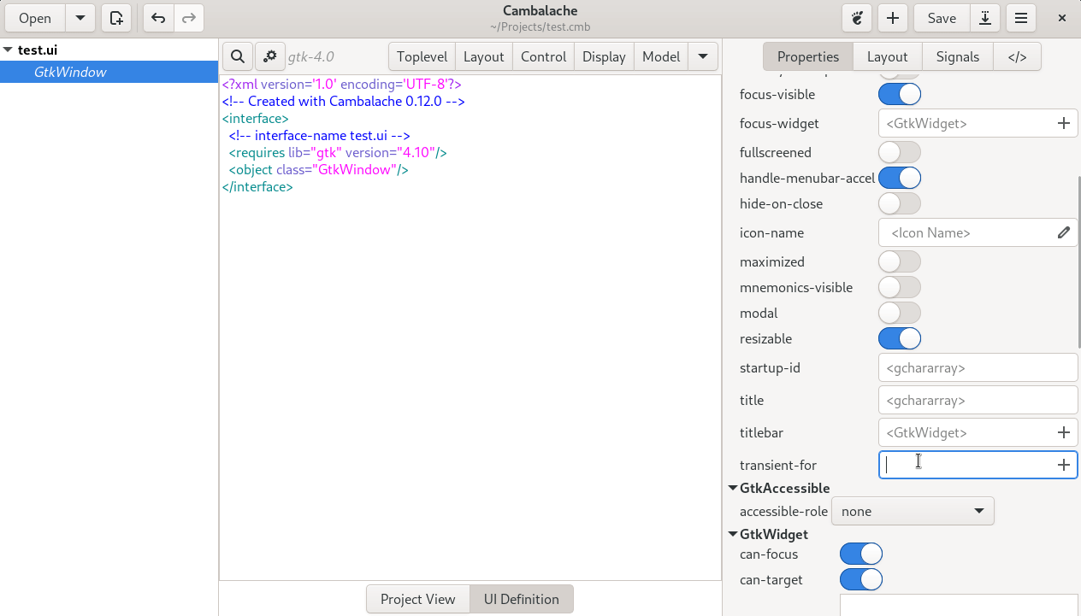This screenshot has height=616, width=1081.
Task: Click the gears icon next to search
Action: click(x=269, y=56)
